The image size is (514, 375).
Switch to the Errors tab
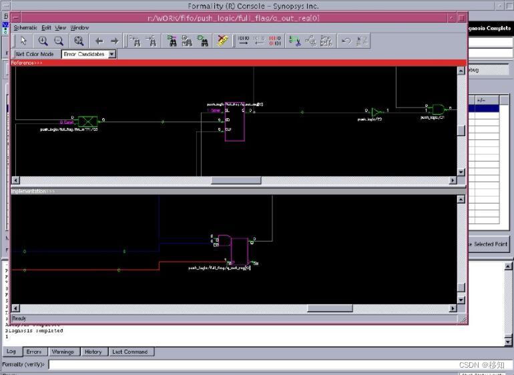[34, 352]
